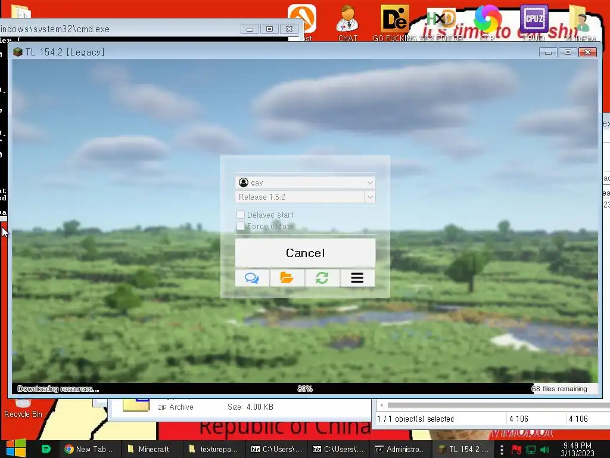Click the 'zip Archive' file type text
This screenshot has width=610, height=458.
point(176,407)
